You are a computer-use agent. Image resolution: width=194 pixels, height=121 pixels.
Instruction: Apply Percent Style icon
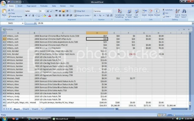100,16
